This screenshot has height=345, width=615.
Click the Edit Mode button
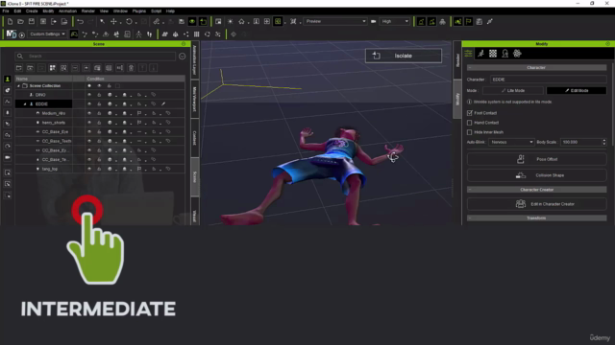coord(577,90)
